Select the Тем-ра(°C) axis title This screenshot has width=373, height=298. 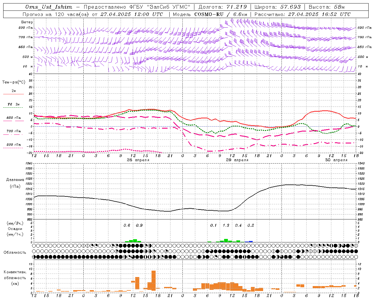click(x=14, y=82)
